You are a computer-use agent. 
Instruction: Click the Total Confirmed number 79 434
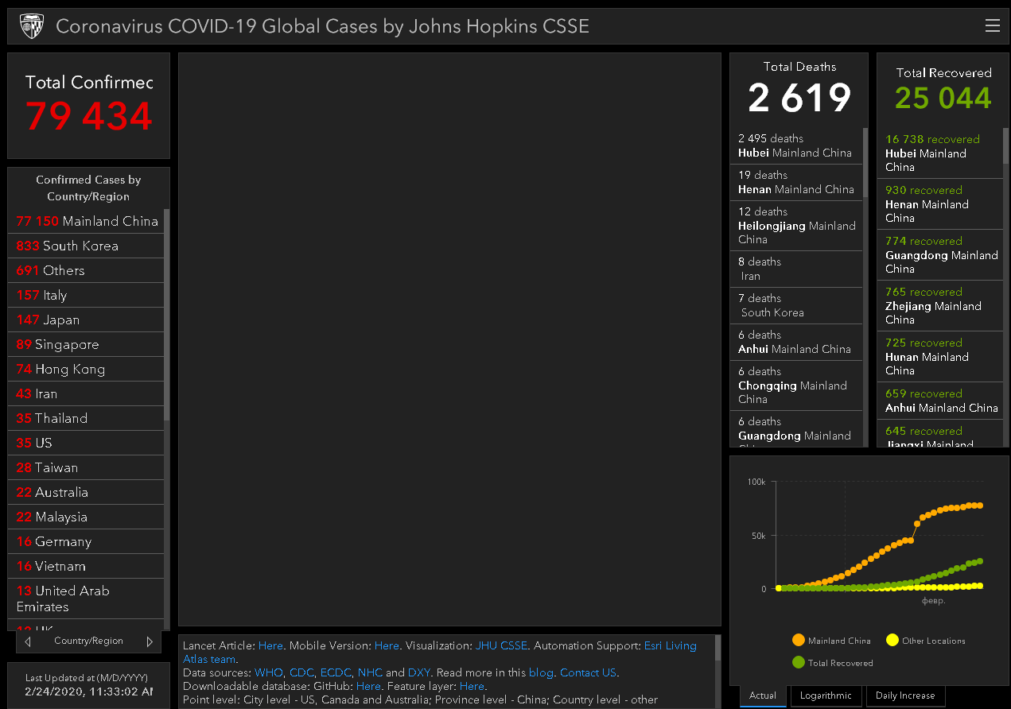pos(89,116)
